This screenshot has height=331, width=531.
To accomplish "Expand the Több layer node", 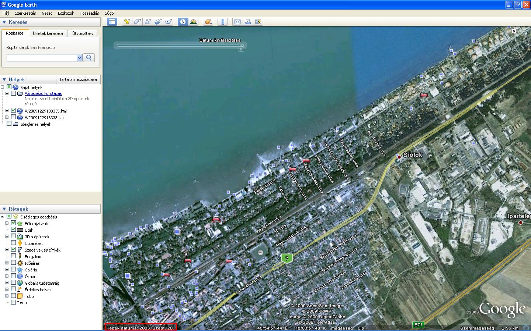I will 7,296.
